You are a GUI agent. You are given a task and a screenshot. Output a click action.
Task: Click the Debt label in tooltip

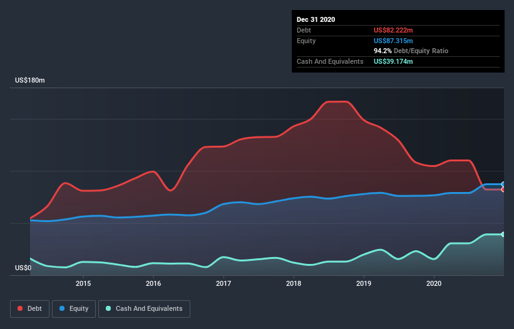pos(304,30)
